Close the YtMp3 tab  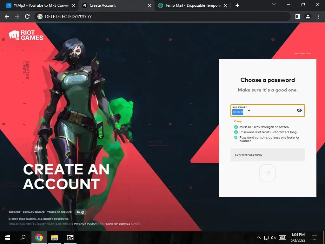pyautogui.click(x=74, y=6)
